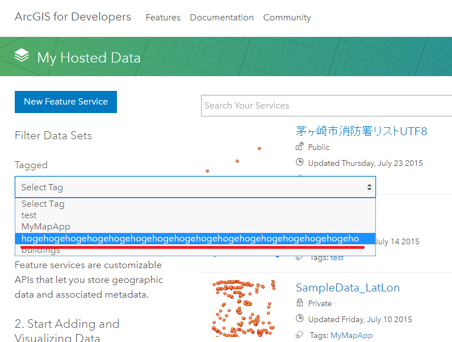Collapse the Select Tag dropdown
Image resolution: width=452 pixels, height=342 pixels.
[x=195, y=187]
